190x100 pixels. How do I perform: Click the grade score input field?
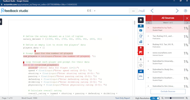click(133, 11)
